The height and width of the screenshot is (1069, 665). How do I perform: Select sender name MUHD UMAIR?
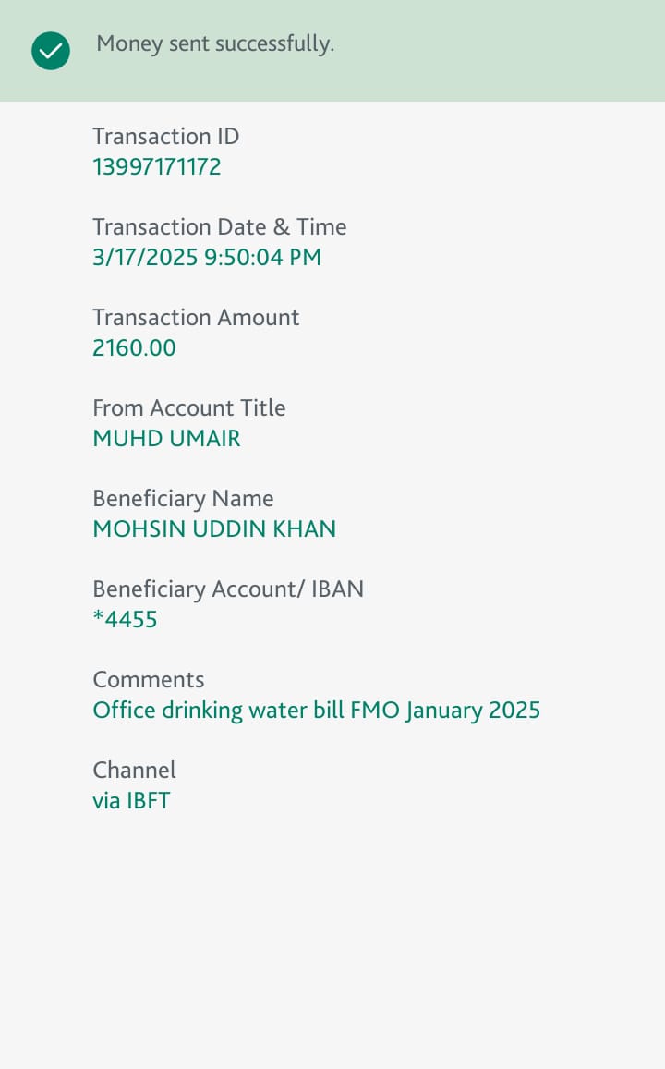[166, 439]
